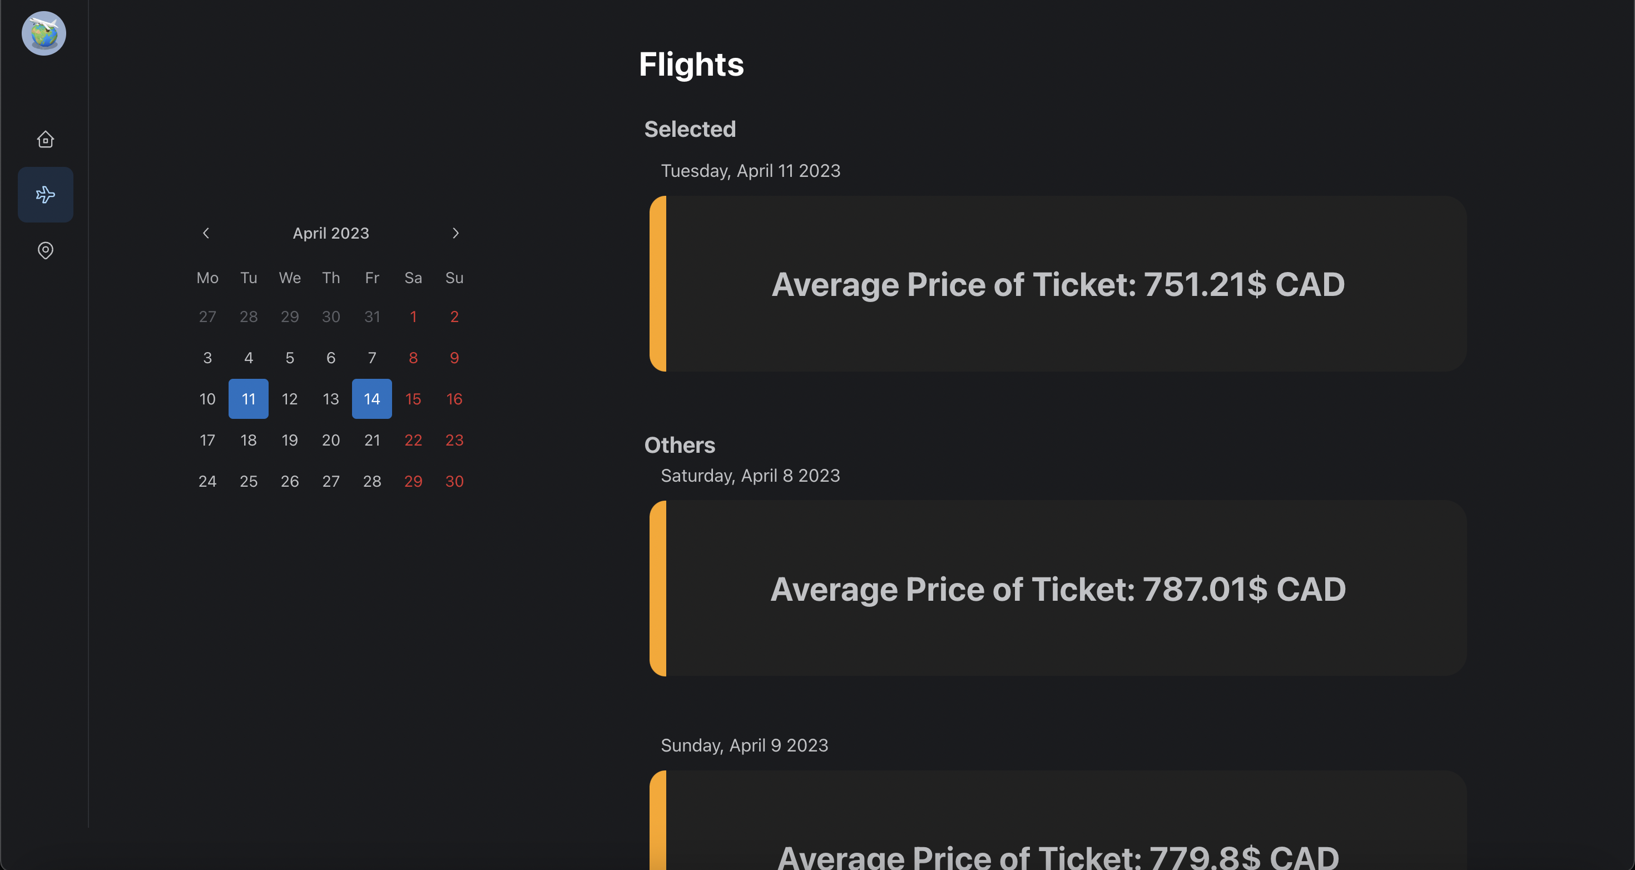Go to next month in calendar

455,233
